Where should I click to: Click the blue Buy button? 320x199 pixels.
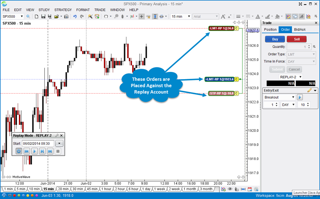(x=275, y=39)
